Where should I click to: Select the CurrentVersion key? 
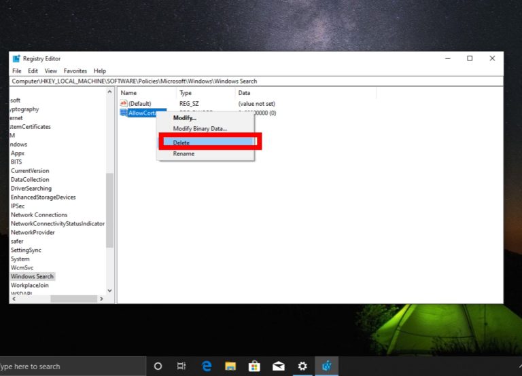coord(30,170)
